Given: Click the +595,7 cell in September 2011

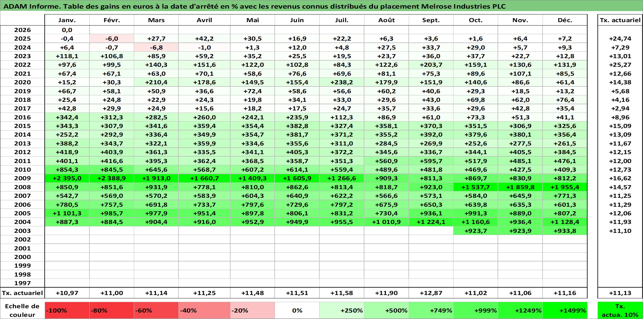Looking at the screenshot, I should (431, 161).
